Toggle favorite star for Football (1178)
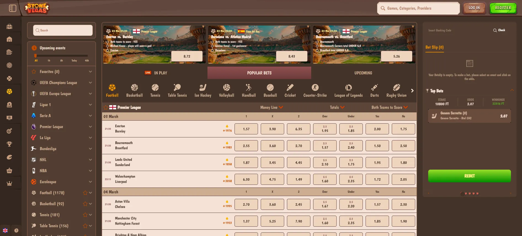The width and height of the screenshot is (522, 236). click(85, 193)
